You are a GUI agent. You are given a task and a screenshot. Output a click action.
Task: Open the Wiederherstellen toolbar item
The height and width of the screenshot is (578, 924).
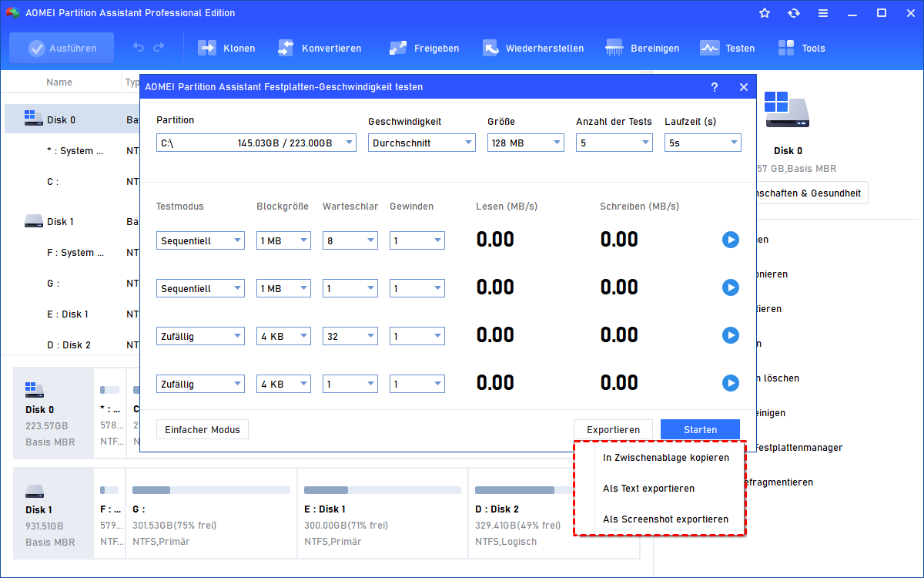point(533,48)
